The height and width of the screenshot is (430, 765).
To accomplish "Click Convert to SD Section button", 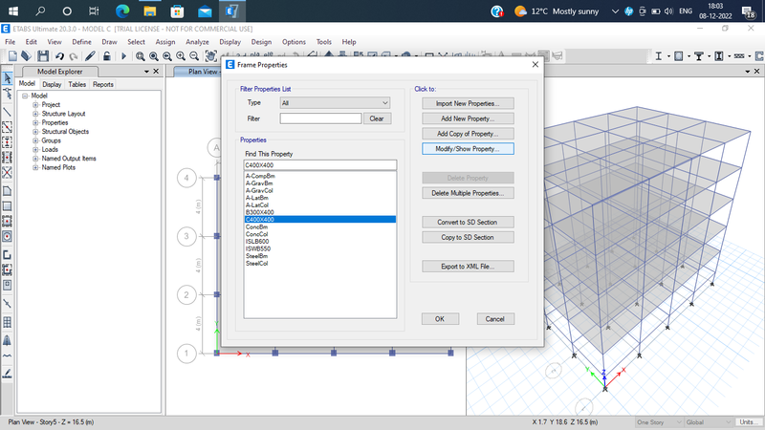I will pos(468,222).
